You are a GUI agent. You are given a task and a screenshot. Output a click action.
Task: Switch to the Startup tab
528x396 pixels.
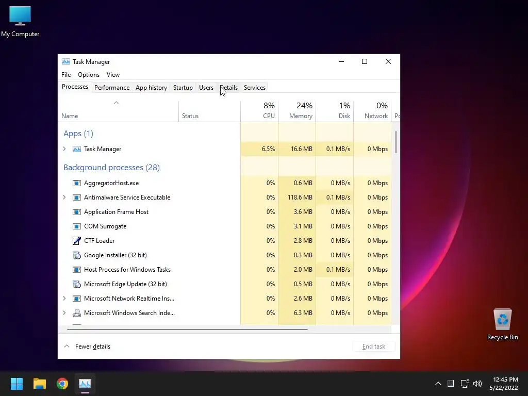coord(183,88)
